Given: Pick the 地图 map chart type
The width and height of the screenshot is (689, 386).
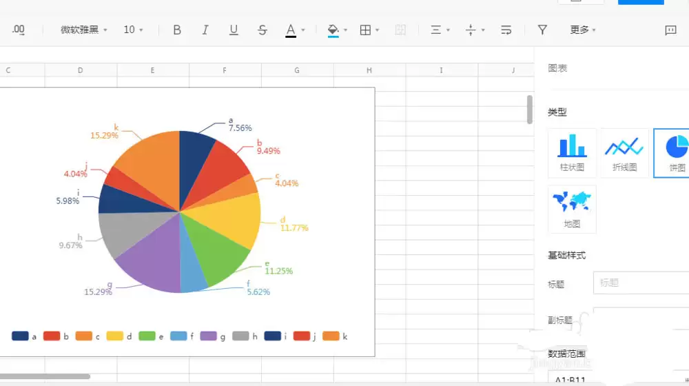Looking at the screenshot, I should point(572,209).
